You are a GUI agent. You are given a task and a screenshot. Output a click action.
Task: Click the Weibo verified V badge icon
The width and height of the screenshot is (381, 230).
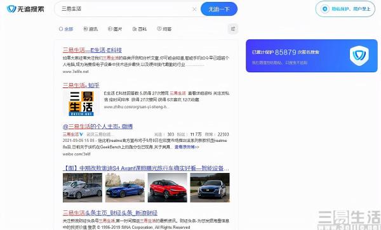[x=81, y=134]
